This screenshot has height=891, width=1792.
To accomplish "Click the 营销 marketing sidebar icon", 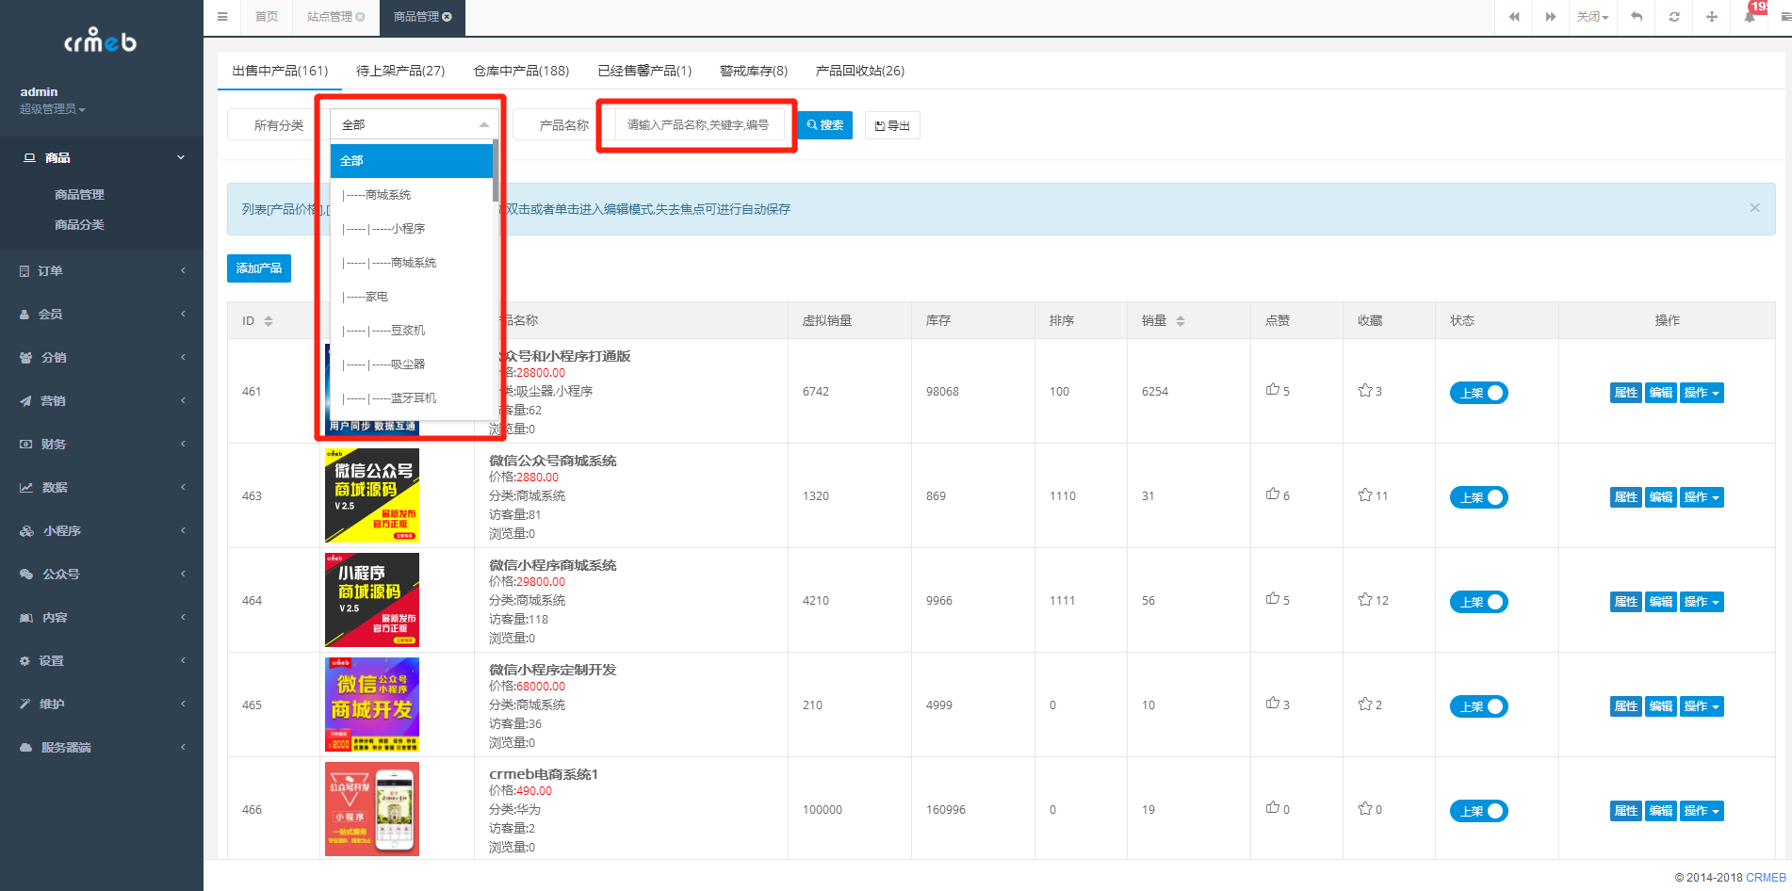I will pos(25,401).
